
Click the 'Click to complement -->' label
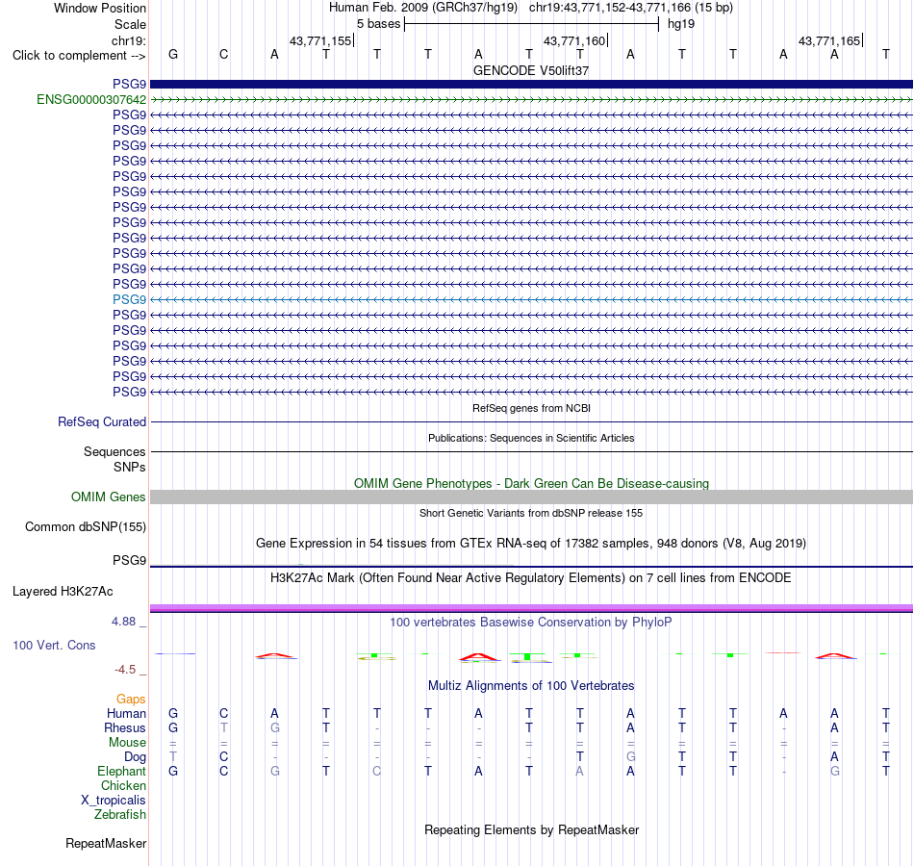tap(79, 56)
